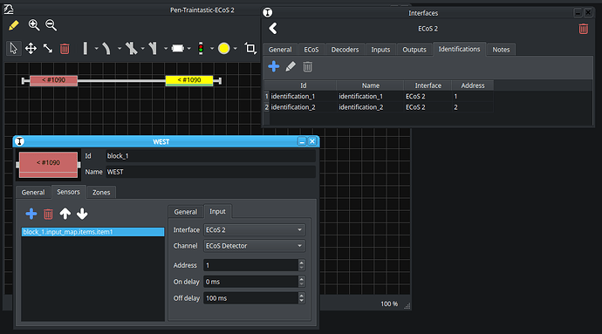Open curved track tool dropdown arrow

click(x=120, y=49)
